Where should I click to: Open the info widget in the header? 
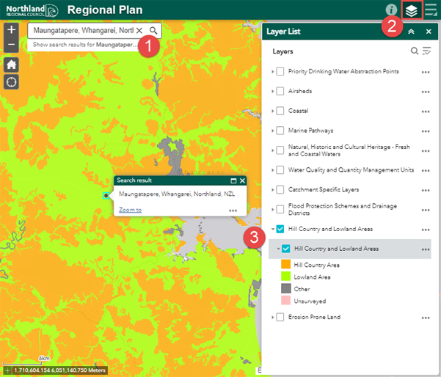[391, 10]
